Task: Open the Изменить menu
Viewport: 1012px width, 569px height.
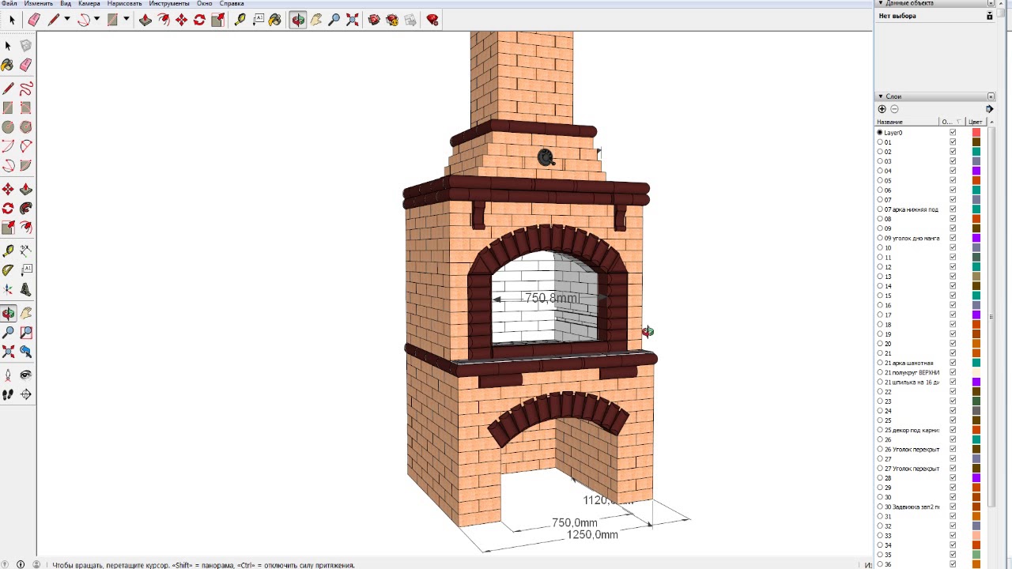Action: pyautogui.click(x=38, y=3)
